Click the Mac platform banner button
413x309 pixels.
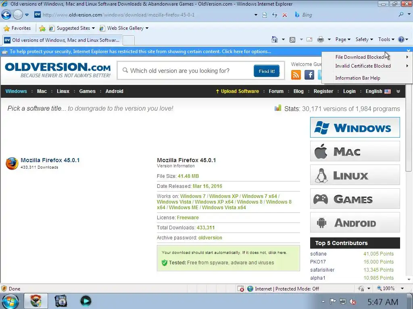355,151
